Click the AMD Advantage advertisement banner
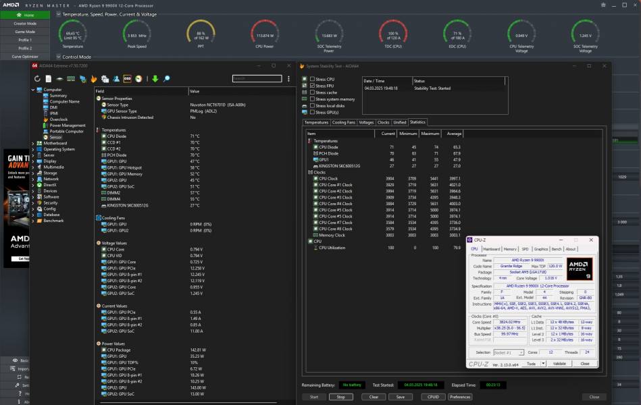Image resolution: width=641 pixels, height=405 pixels. [x=16, y=209]
